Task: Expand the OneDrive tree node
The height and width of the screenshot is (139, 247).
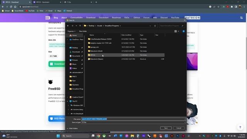Action: coord(68,39)
